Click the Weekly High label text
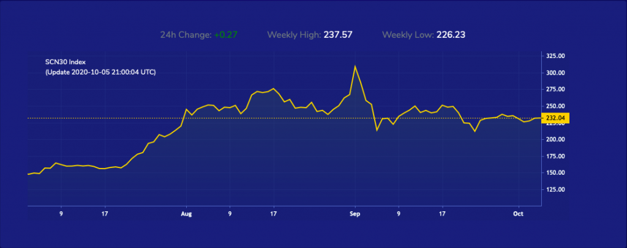This screenshot has height=248, width=627. pos(294,35)
